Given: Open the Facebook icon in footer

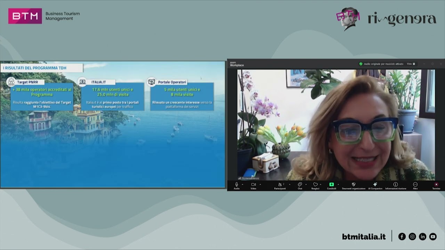Looking at the screenshot, I should 402,236.
